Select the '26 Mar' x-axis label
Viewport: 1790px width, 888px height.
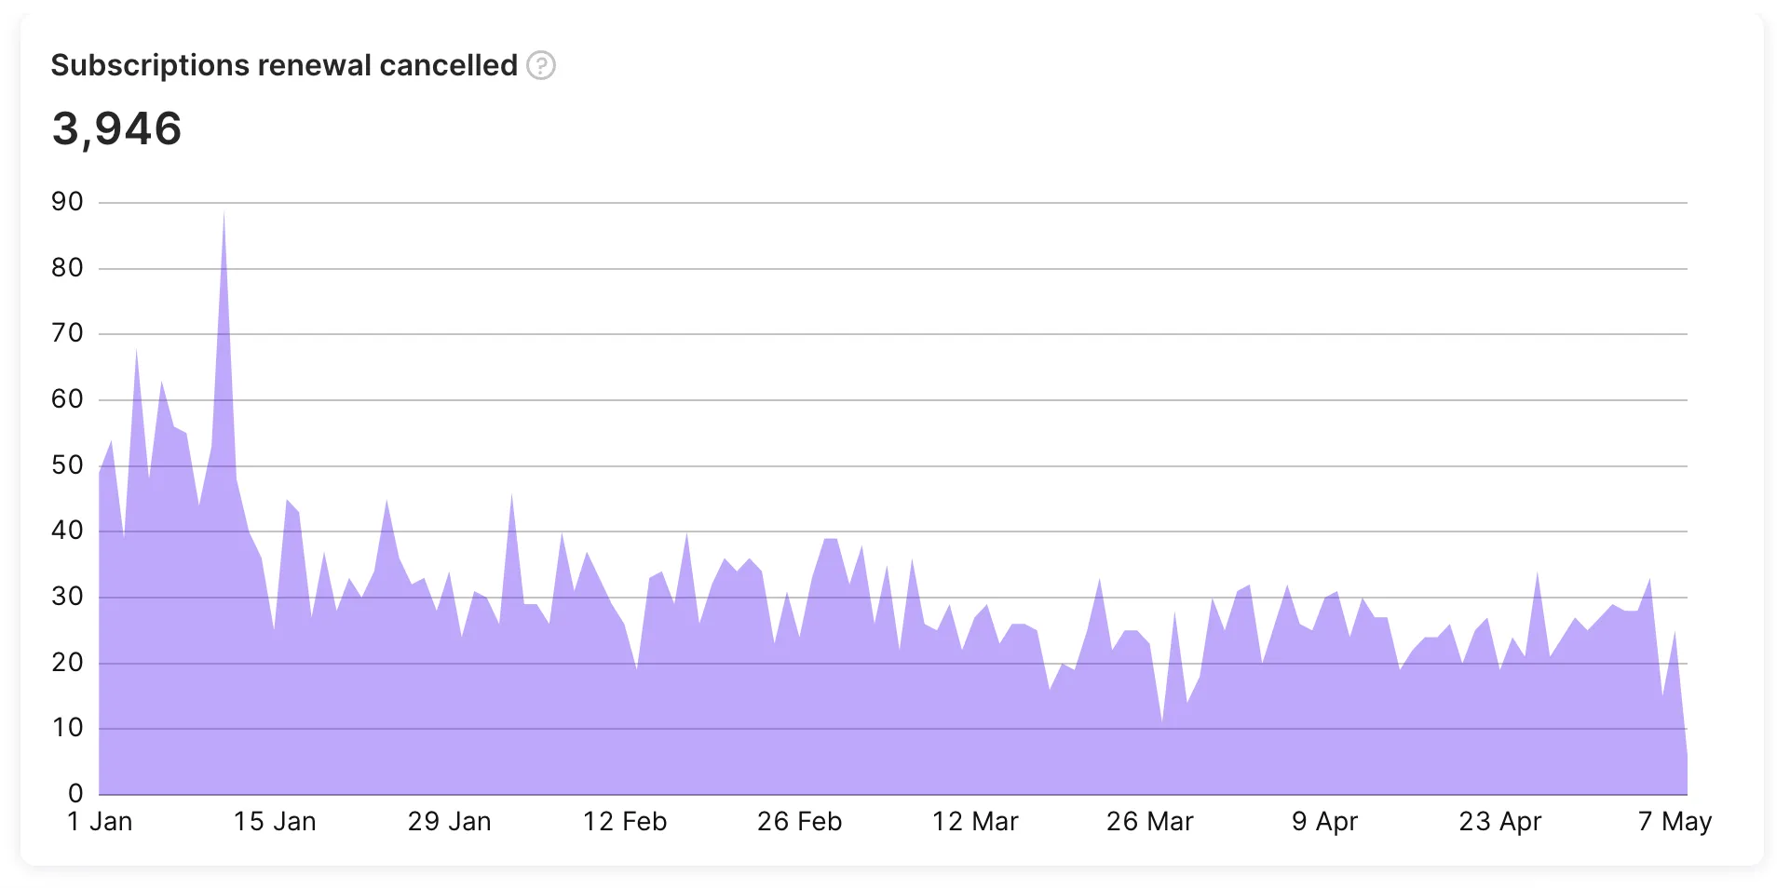(x=1149, y=822)
